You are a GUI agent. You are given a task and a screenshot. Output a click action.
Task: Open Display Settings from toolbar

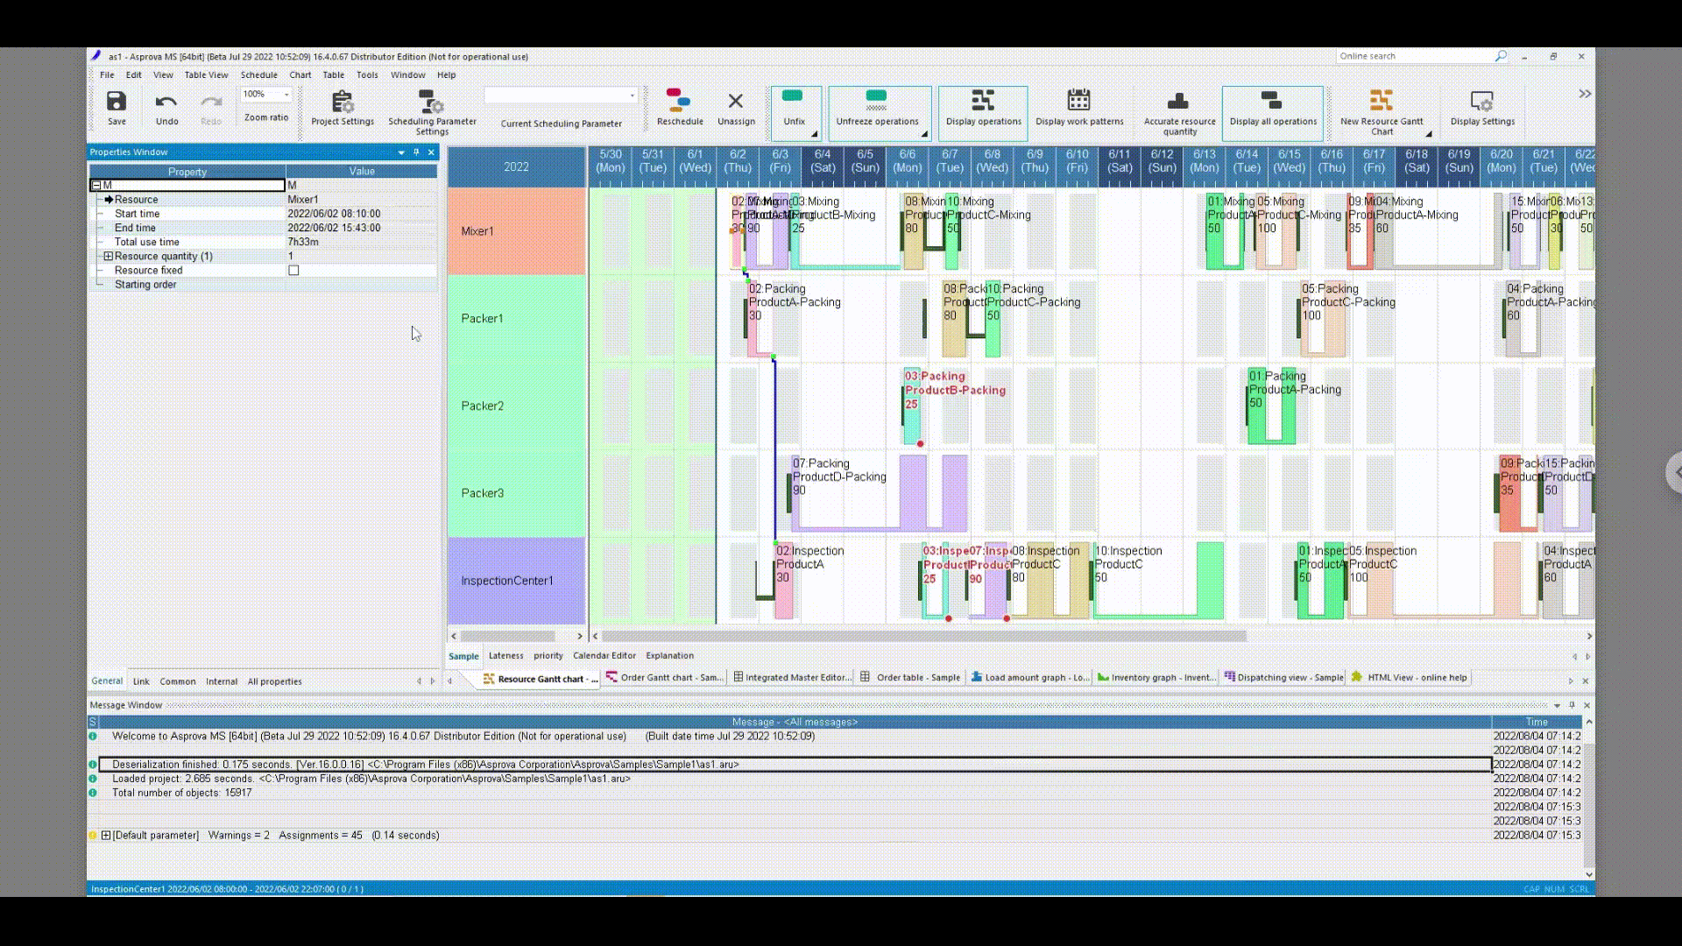[x=1482, y=109]
